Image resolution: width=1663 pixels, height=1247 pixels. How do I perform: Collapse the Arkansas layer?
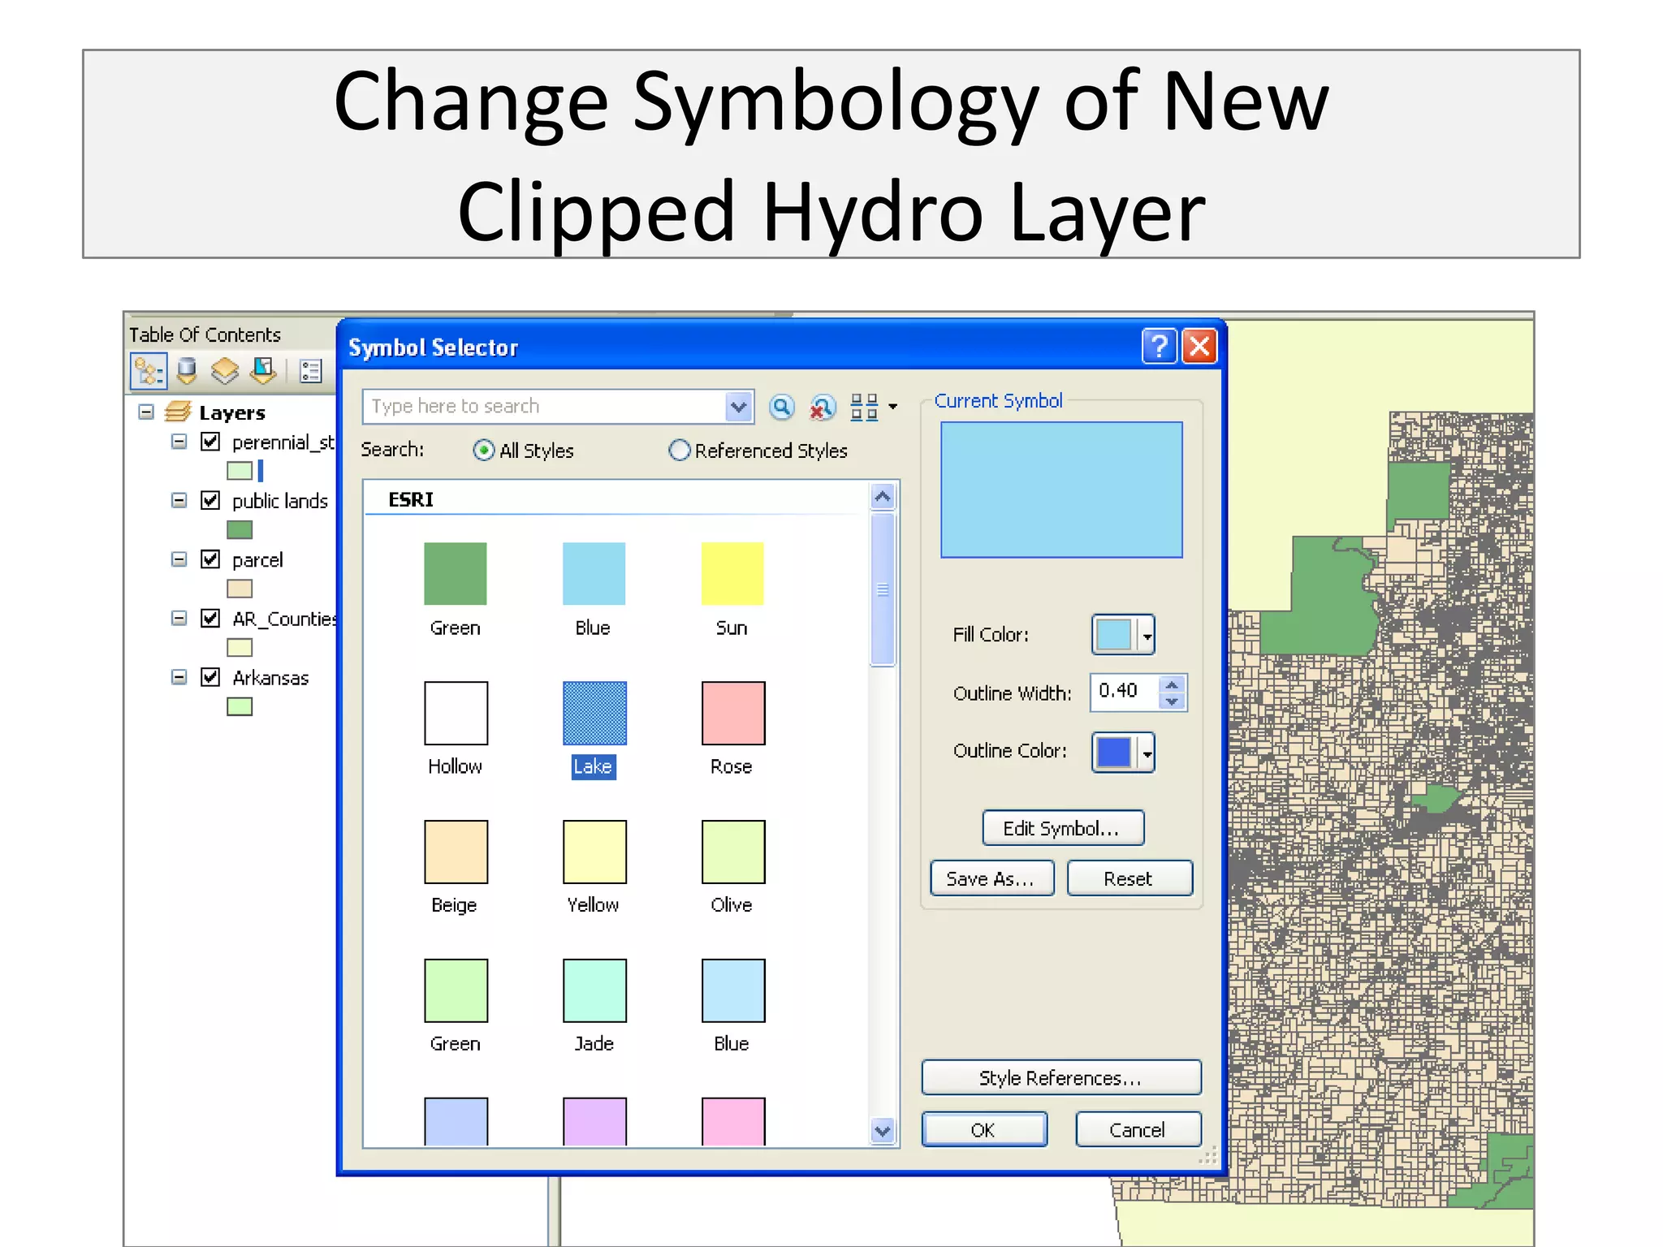(179, 676)
